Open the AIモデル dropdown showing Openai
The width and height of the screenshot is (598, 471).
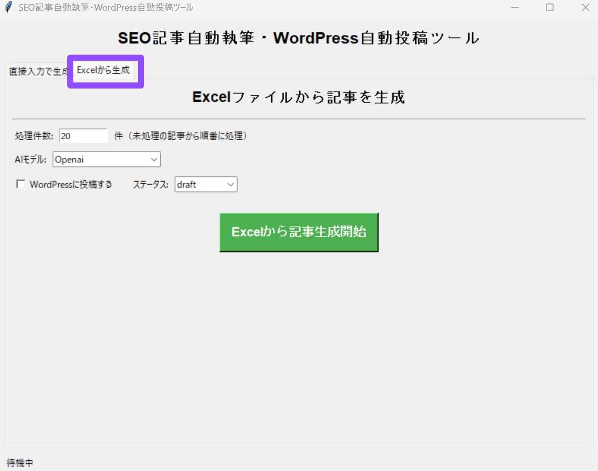(107, 159)
